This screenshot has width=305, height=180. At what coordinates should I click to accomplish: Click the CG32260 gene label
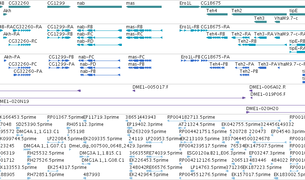[x=19, y=3]
